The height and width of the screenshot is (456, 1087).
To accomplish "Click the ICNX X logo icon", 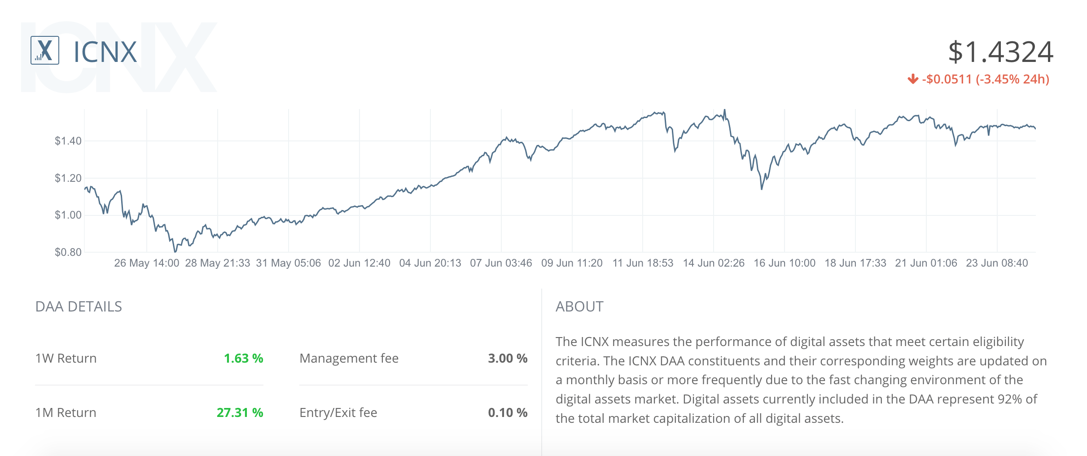I will coord(45,50).
